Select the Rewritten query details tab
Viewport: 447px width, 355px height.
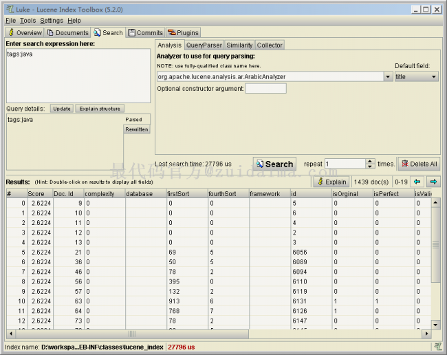point(136,129)
